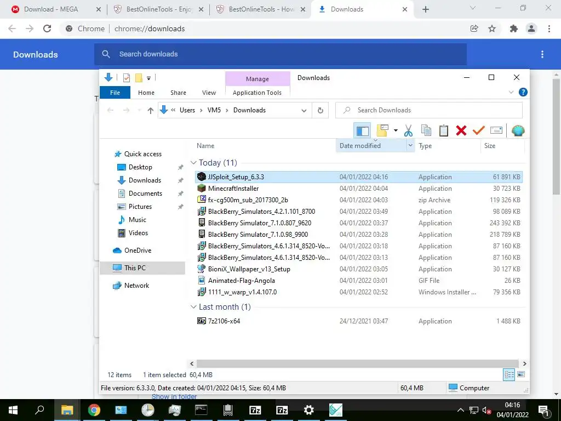Click the New folder icon in title bar
Viewport: 561px width, 421px height.
pyautogui.click(x=139, y=78)
